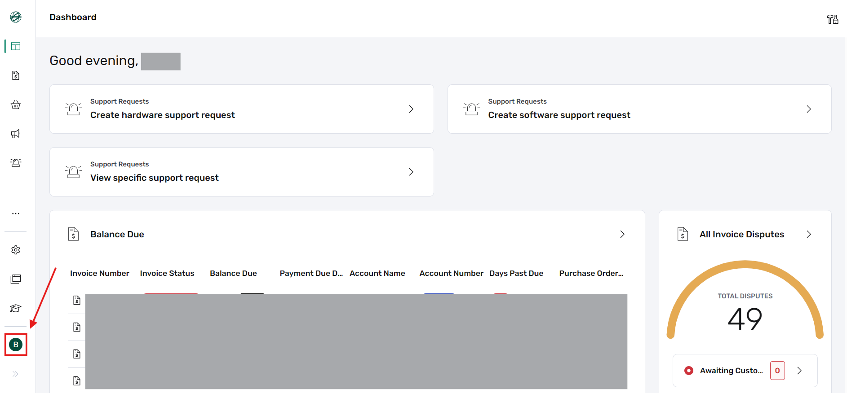
Task: Click the Balance Due column header
Action: coord(233,273)
